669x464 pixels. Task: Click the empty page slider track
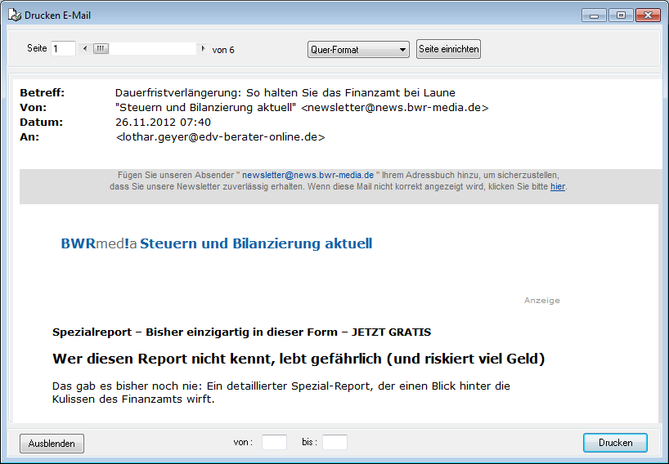[154, 49]
